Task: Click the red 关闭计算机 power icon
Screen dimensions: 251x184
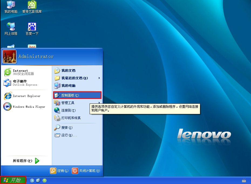Action: point(75,171)
